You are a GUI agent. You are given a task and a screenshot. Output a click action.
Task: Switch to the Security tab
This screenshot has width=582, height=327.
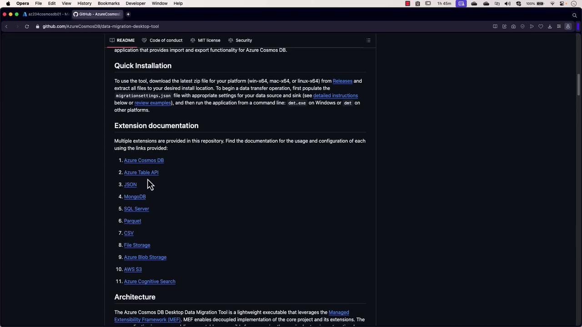pyautogui.click(x=240, y=40)
